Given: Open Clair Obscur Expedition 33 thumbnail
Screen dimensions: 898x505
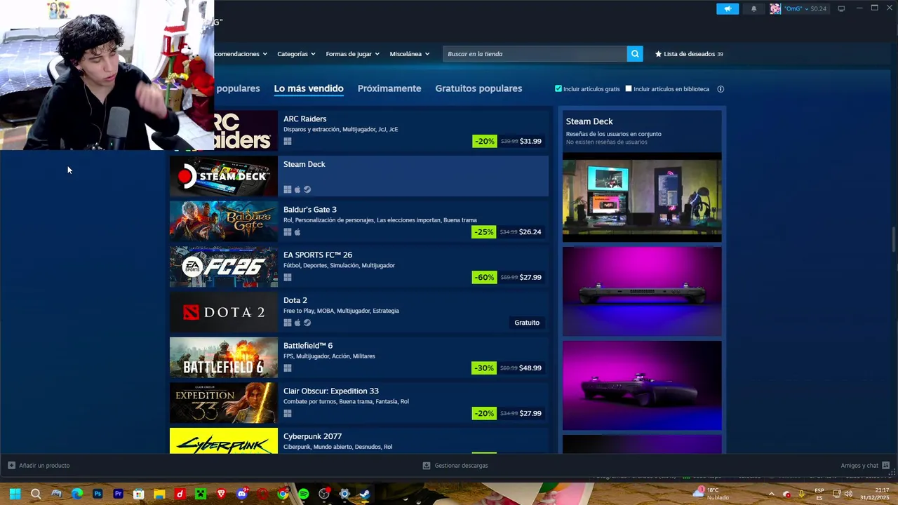Looking at the screenshot, I should [x=224, y=403].
